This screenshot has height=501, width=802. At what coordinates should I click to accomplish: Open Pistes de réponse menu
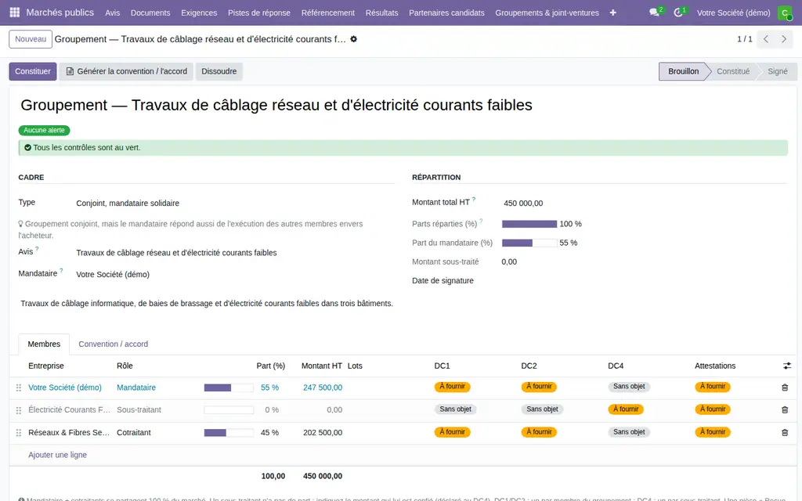[x=258, y=13]
